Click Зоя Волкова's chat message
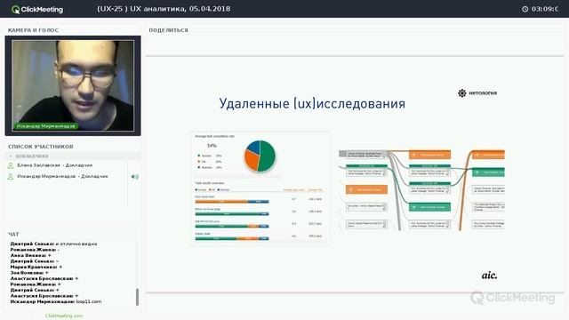Image resolution: width=569 pixels, height=320 pixels. point(29,273)
